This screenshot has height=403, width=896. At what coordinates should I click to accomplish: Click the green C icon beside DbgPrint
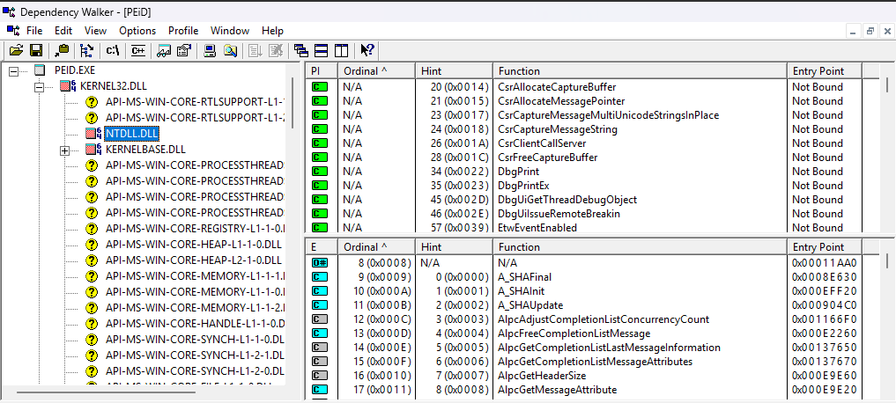320,172
